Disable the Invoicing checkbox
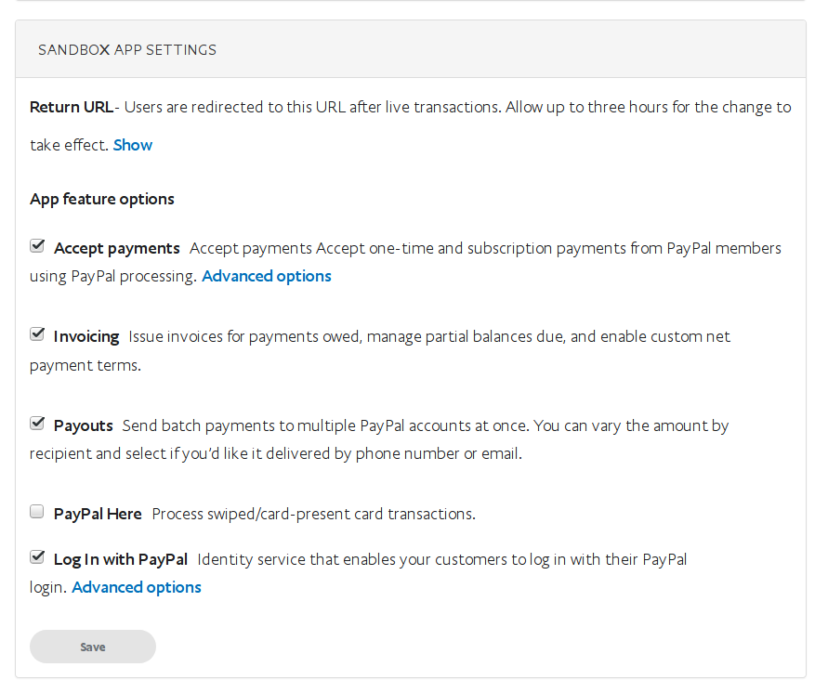This screenshot has height=693, width=828. 37,334
